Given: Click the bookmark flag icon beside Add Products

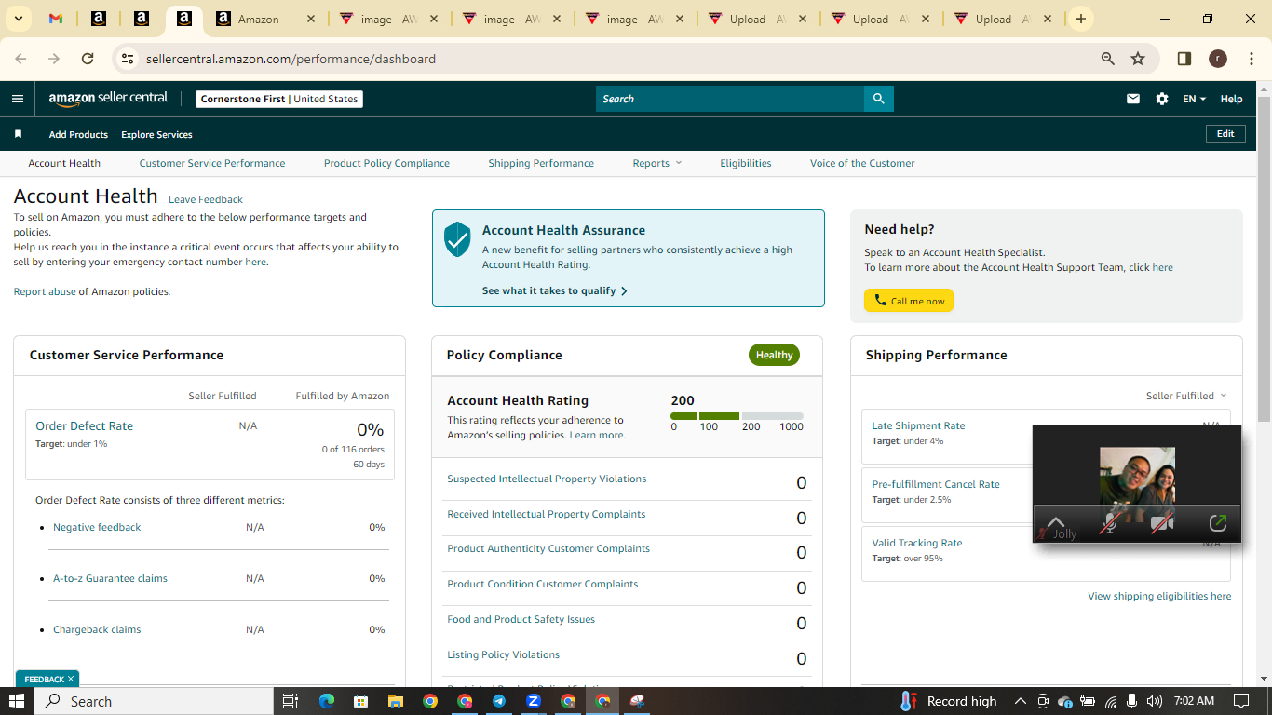Looking at the screenshot, I should tap(18, 134).
